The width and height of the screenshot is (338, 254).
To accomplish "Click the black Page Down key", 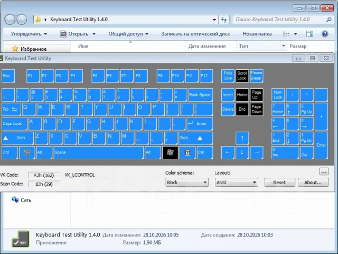I will tap(256, 110).
